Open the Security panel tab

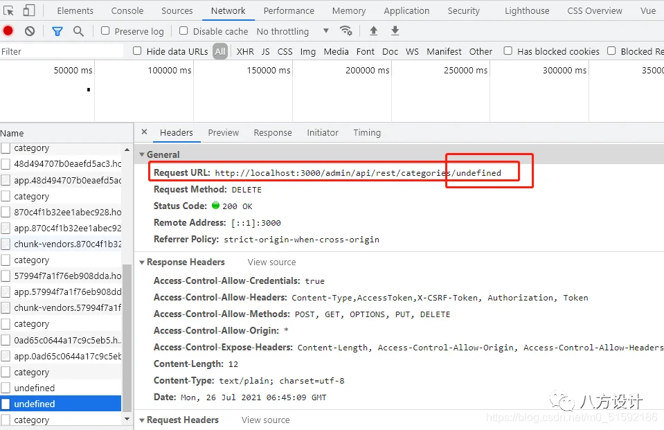(464, 10)
